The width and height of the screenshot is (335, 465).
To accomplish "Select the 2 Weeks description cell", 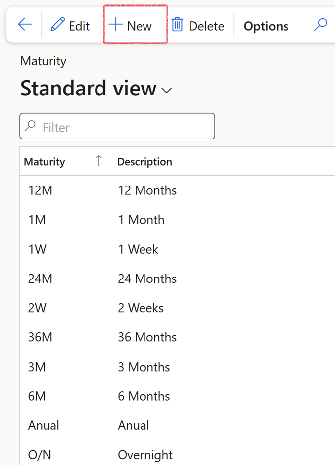I will coord(141,308).
